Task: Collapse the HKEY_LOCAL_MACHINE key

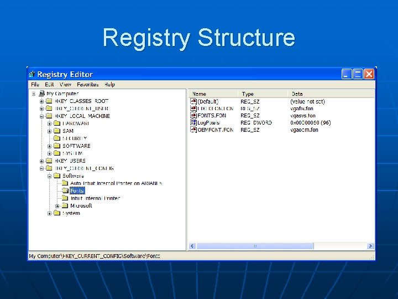Action: tap(41, 116)
